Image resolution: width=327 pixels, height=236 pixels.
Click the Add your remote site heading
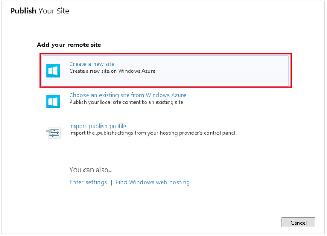69,45
